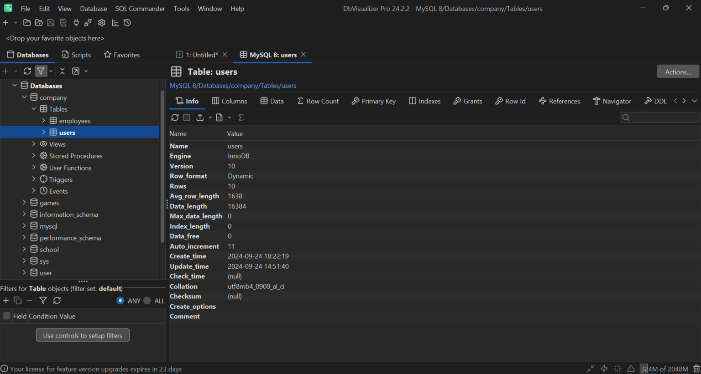This screenshot has width=701, height=374.
Task: Check the Field checkbox in filters panel
Action: click(x=6, y=316)
